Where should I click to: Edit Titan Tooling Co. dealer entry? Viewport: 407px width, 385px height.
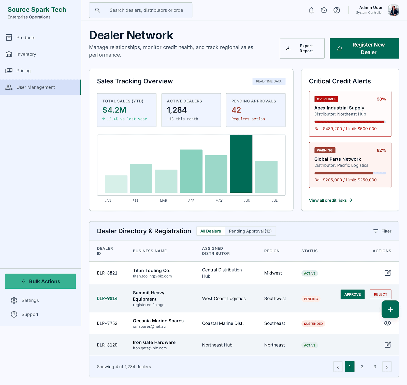(x=388, y=273)
